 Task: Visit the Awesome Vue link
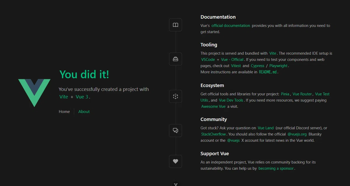point(213,106)
